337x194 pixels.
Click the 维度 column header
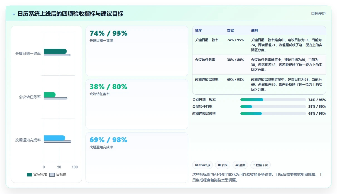(x=198, y=31)
